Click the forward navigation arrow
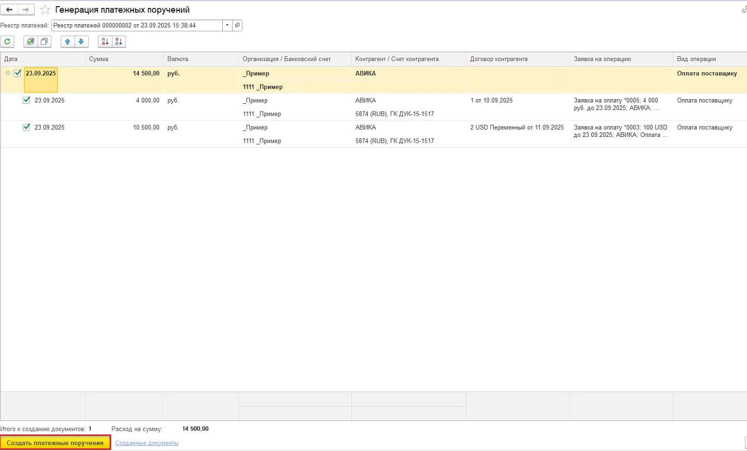The image size is (747, 451). click(26, 10)
